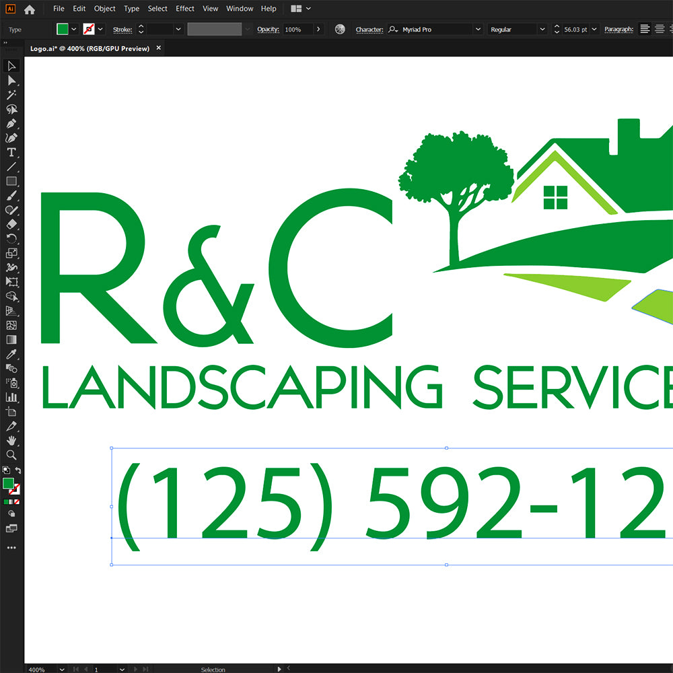The height and width of the screenshot is (673, 673).
Task: Activate the Type tool
Action: 11,153
